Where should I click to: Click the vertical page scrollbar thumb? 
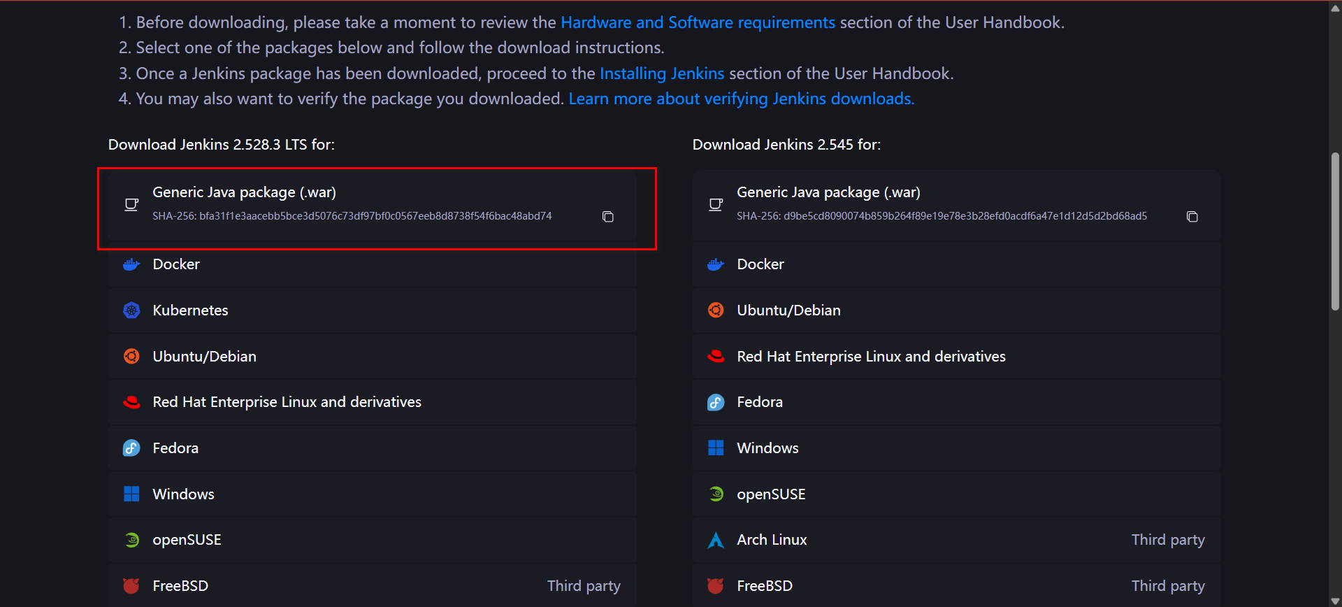[x=1335, y=231]
